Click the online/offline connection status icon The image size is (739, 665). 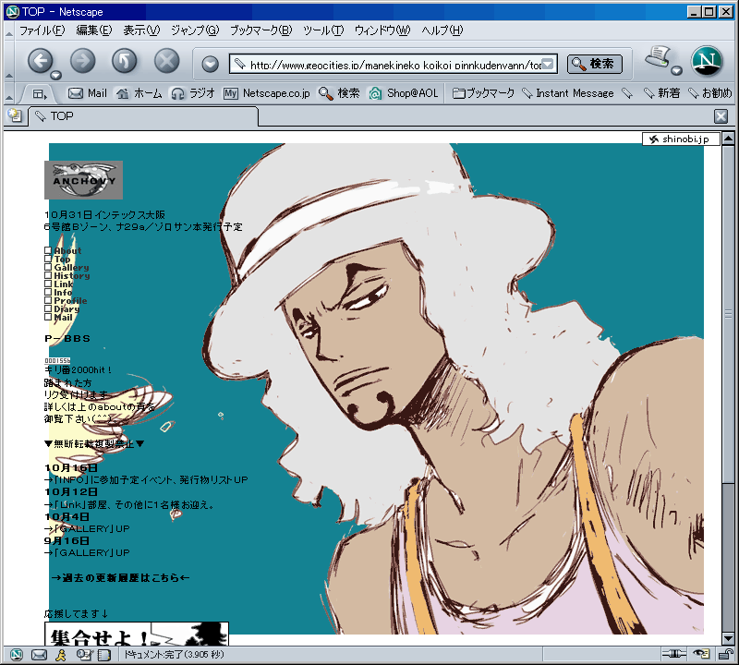pyautogui.click(x=674, y=654)
